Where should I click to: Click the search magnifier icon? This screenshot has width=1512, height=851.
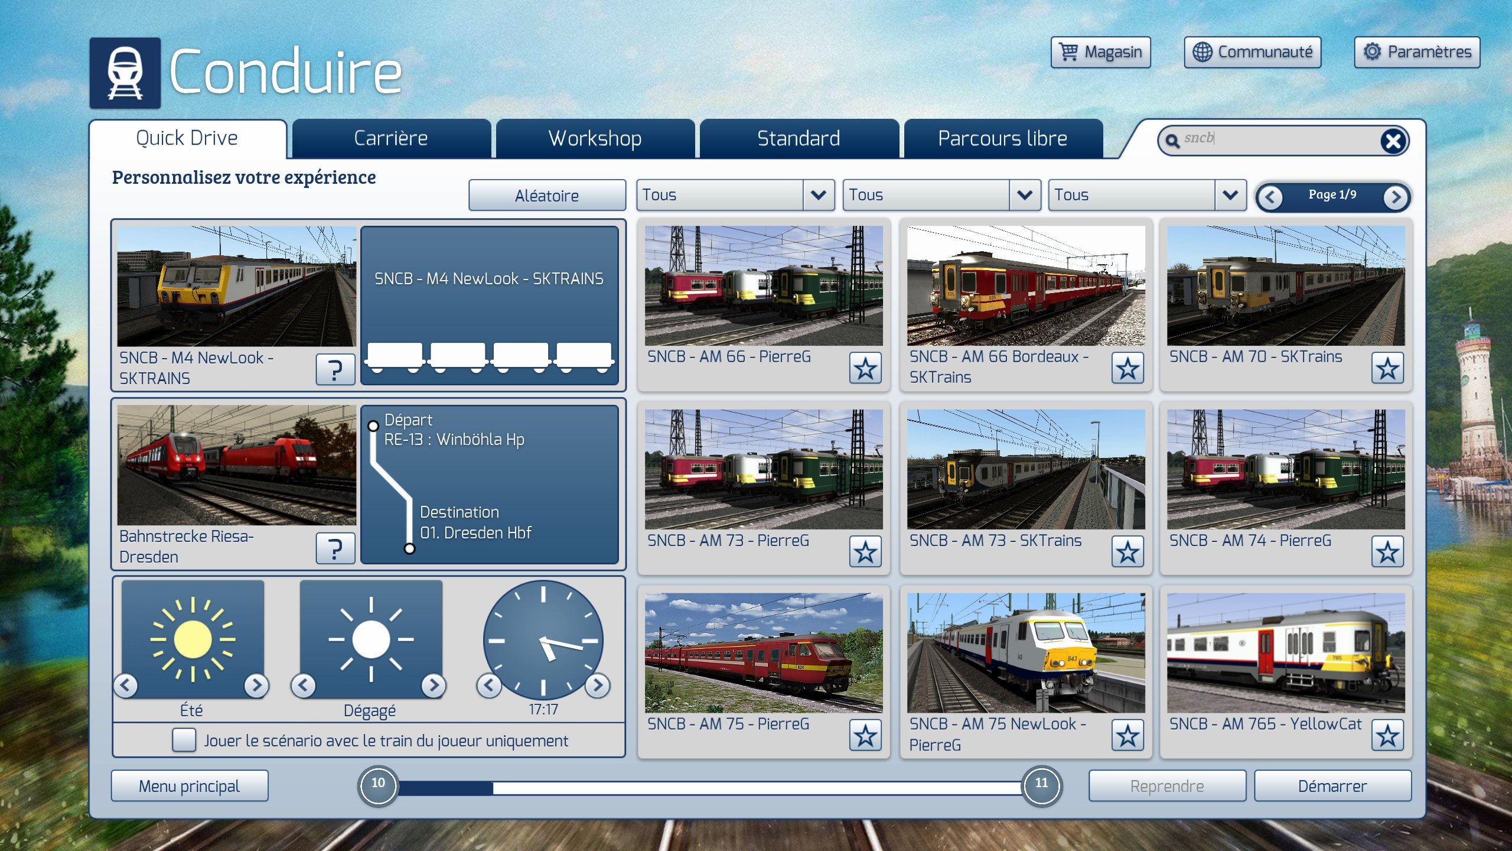(1172, 141)
